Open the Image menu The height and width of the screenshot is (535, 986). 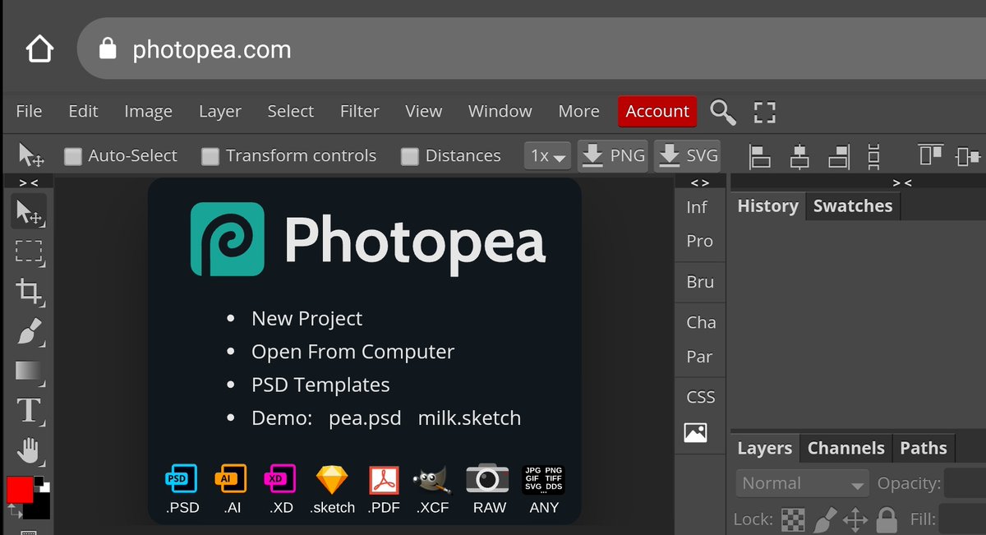click(148, 111)
